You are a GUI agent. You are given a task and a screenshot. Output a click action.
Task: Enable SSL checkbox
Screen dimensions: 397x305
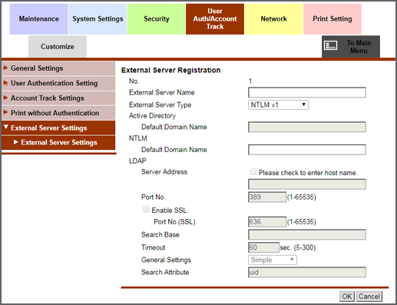(x=146, y=209)
